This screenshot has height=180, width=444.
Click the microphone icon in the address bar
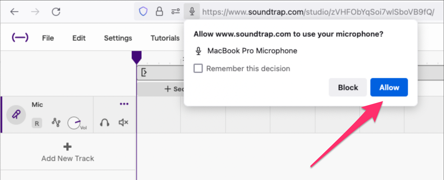pyautogui.click(x=192, y=12)
